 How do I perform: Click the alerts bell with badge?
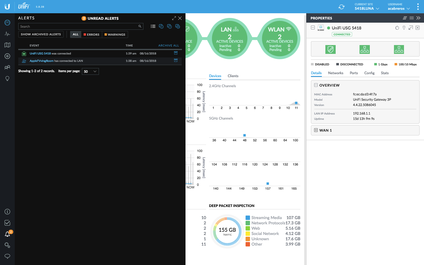pos(8,234)
